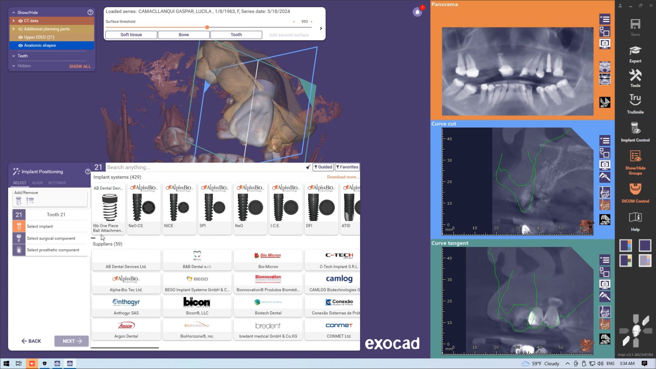Open DICOM Control panel
This screenshot has width=656, height=369.
[x=635, y=193]
